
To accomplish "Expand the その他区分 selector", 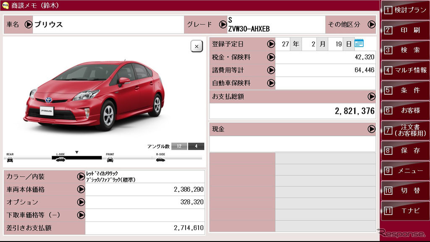I will tap(371, 24).
